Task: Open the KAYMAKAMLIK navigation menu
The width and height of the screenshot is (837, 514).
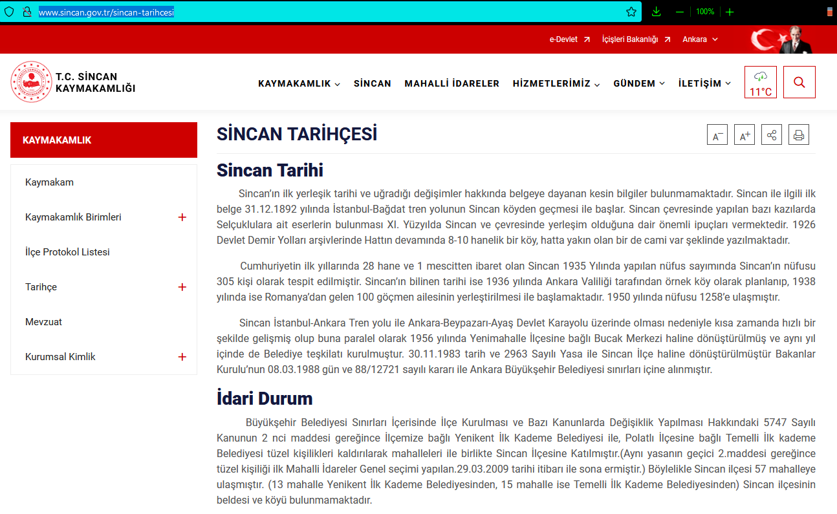Action: coord(299,83)
